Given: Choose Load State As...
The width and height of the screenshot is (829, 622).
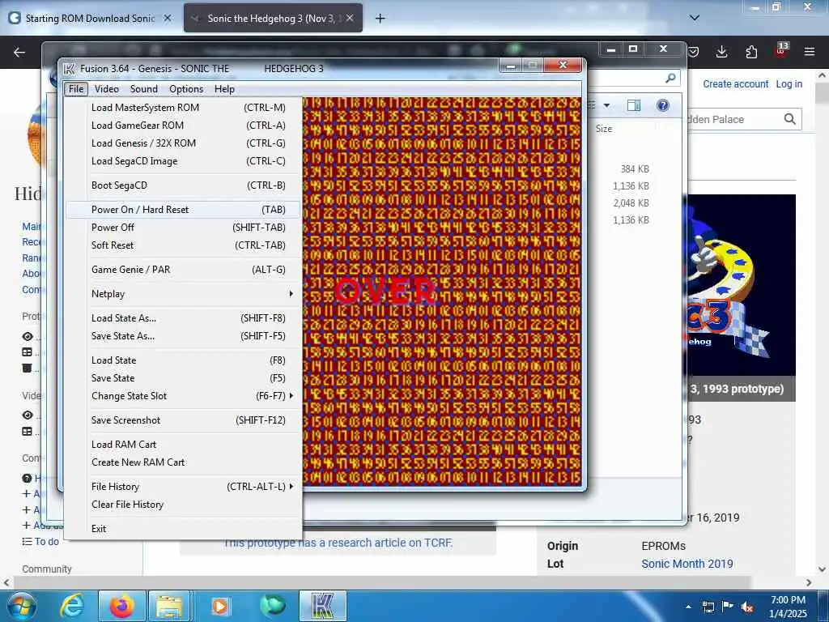Looking at the screenshot, I should coord(183,318).
